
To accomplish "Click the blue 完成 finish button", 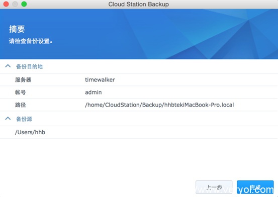I will [x=255, y=187].
